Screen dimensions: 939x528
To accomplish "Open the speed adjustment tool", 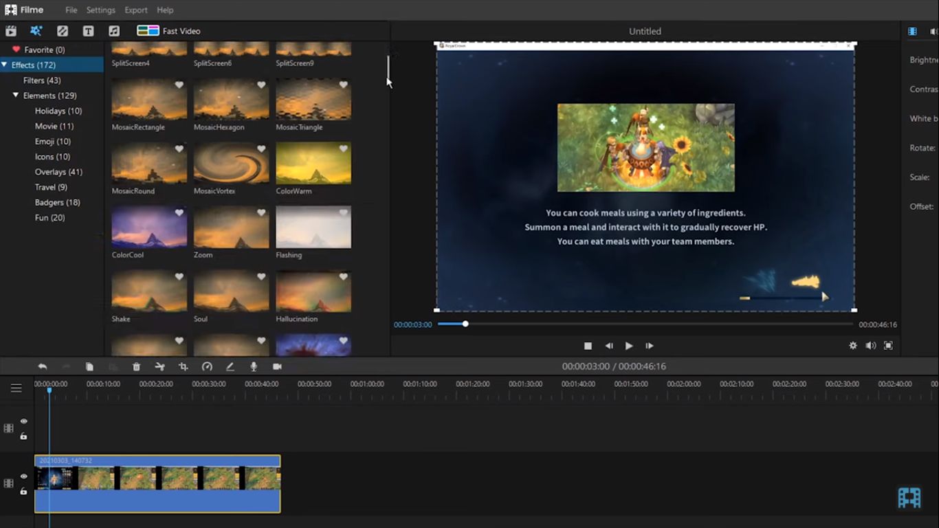I will 207,367.
